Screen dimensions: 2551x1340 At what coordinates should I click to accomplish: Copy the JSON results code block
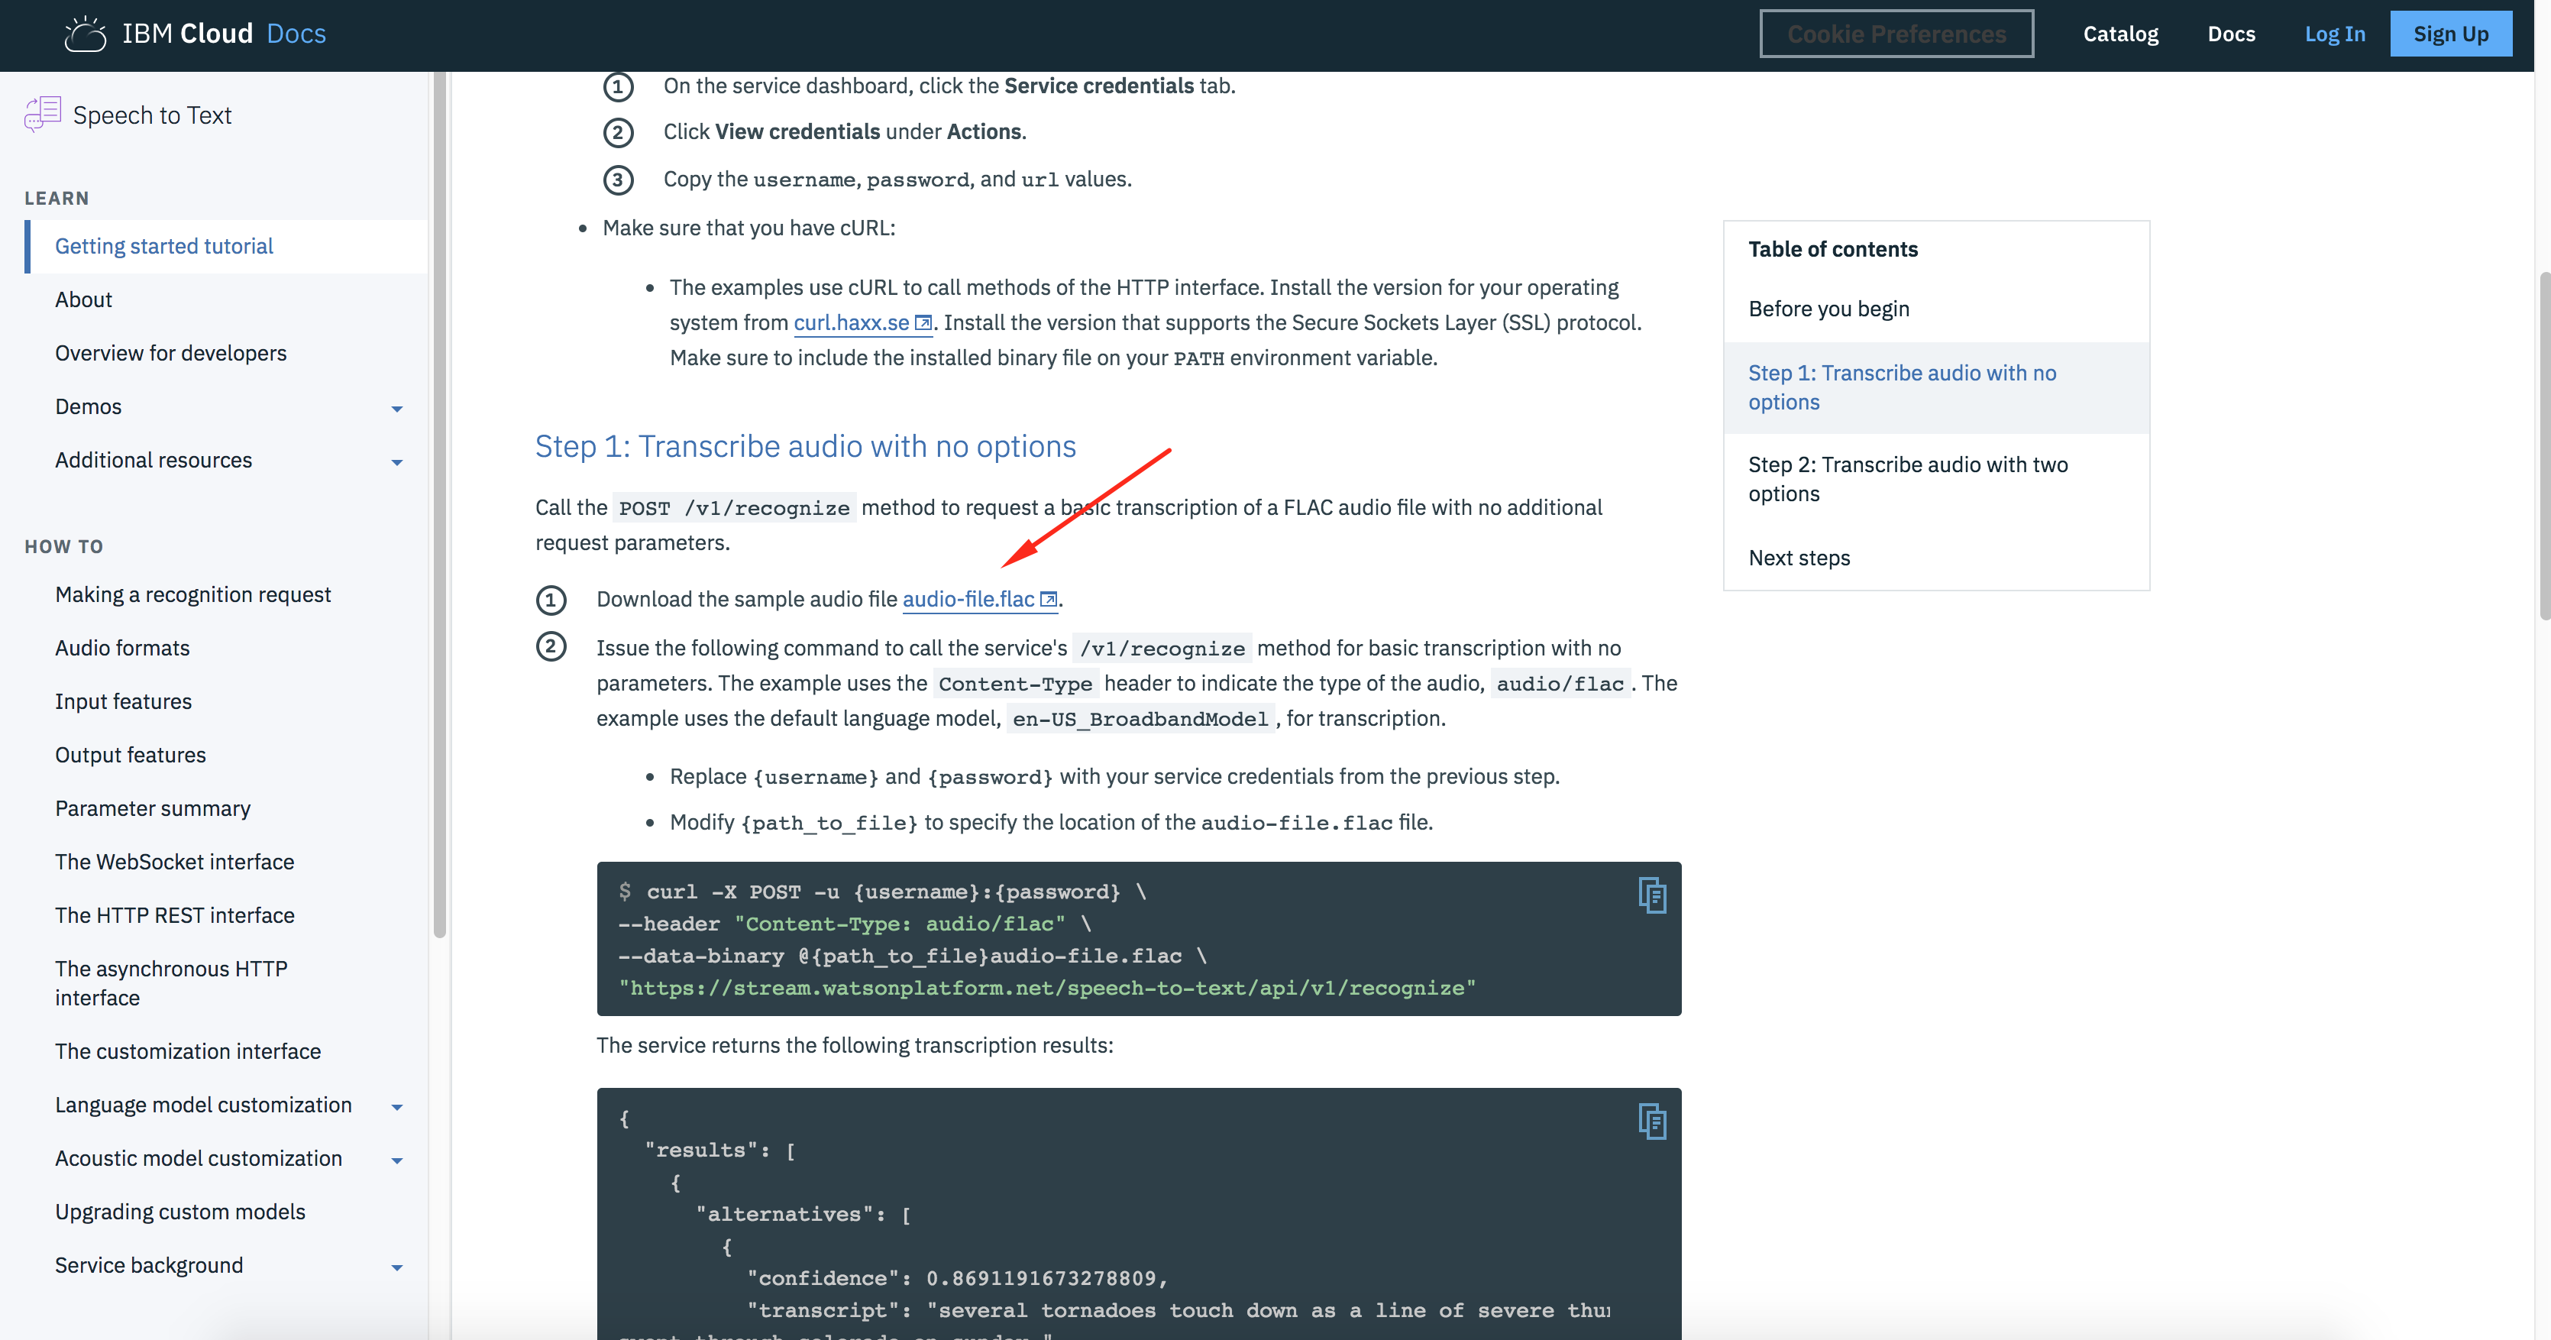click(x=1652, y=1122)
